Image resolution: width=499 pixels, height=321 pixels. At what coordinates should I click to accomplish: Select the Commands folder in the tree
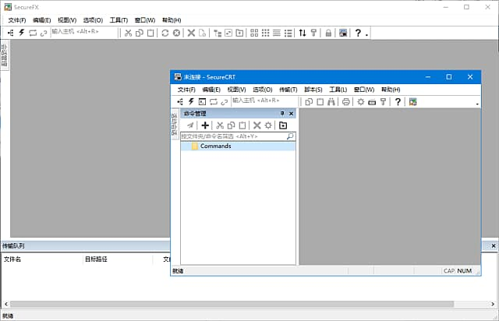(x=215, y=146)
